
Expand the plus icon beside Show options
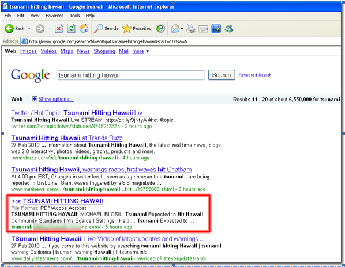34,99
